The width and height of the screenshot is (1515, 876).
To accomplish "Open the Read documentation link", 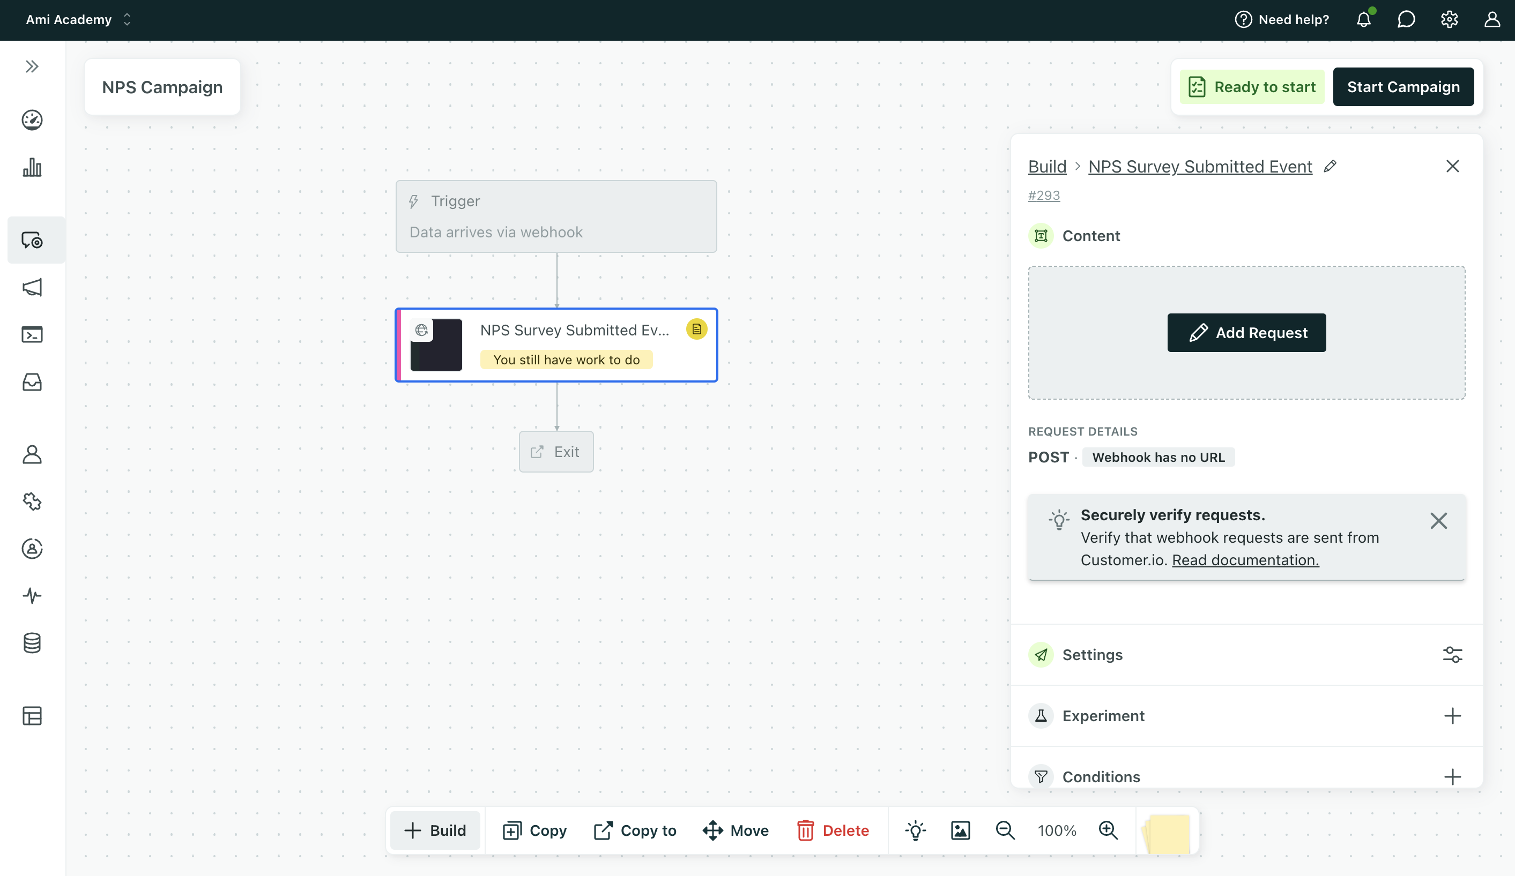I will point(1245,560).
